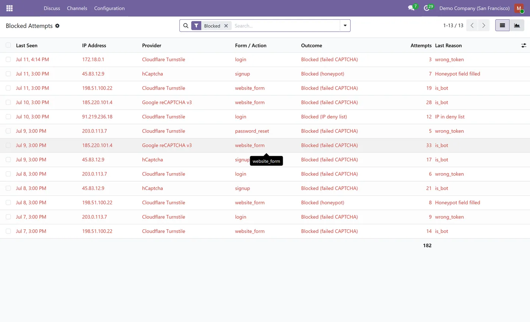
Task: Sort by the IP Address column header
Action: (94, 45)
